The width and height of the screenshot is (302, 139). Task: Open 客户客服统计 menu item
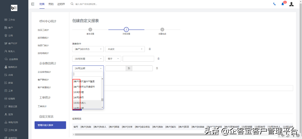coord(44,87)
